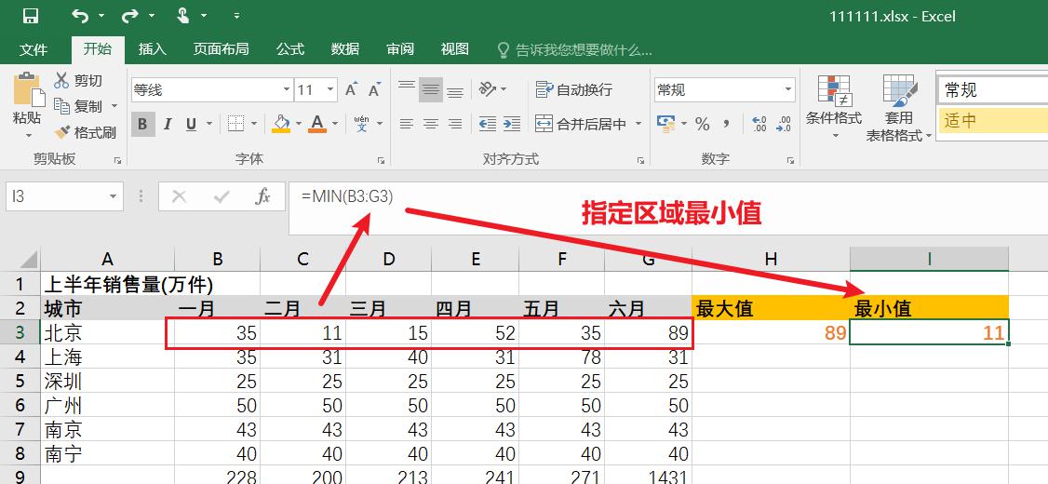
Task: Align text to top of cell
Action: (407, 87)
